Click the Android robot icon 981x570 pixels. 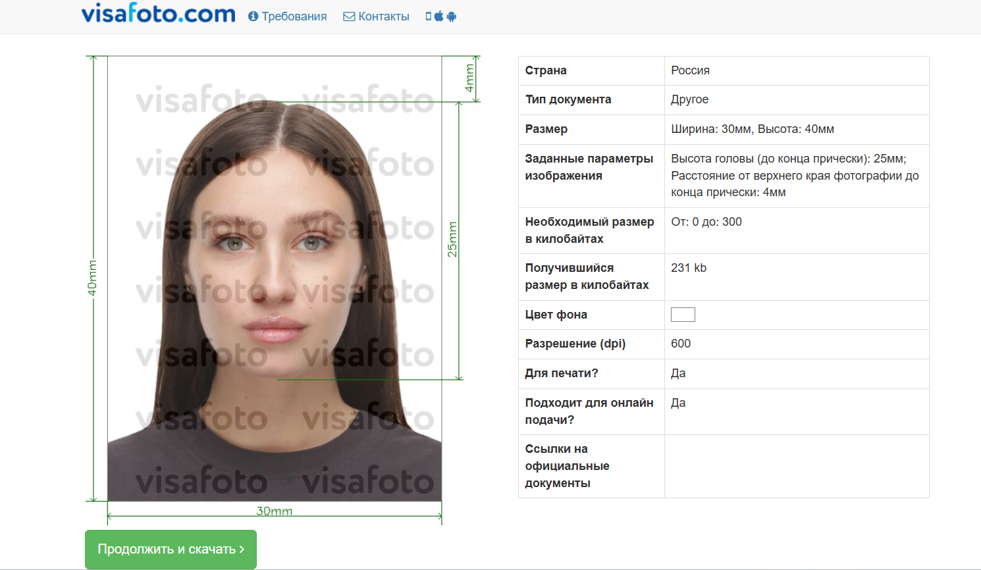click(451, 16)
